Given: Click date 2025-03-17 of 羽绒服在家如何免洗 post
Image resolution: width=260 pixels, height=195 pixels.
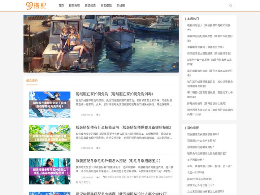Looking at the screenshot, I should [87, 115].
